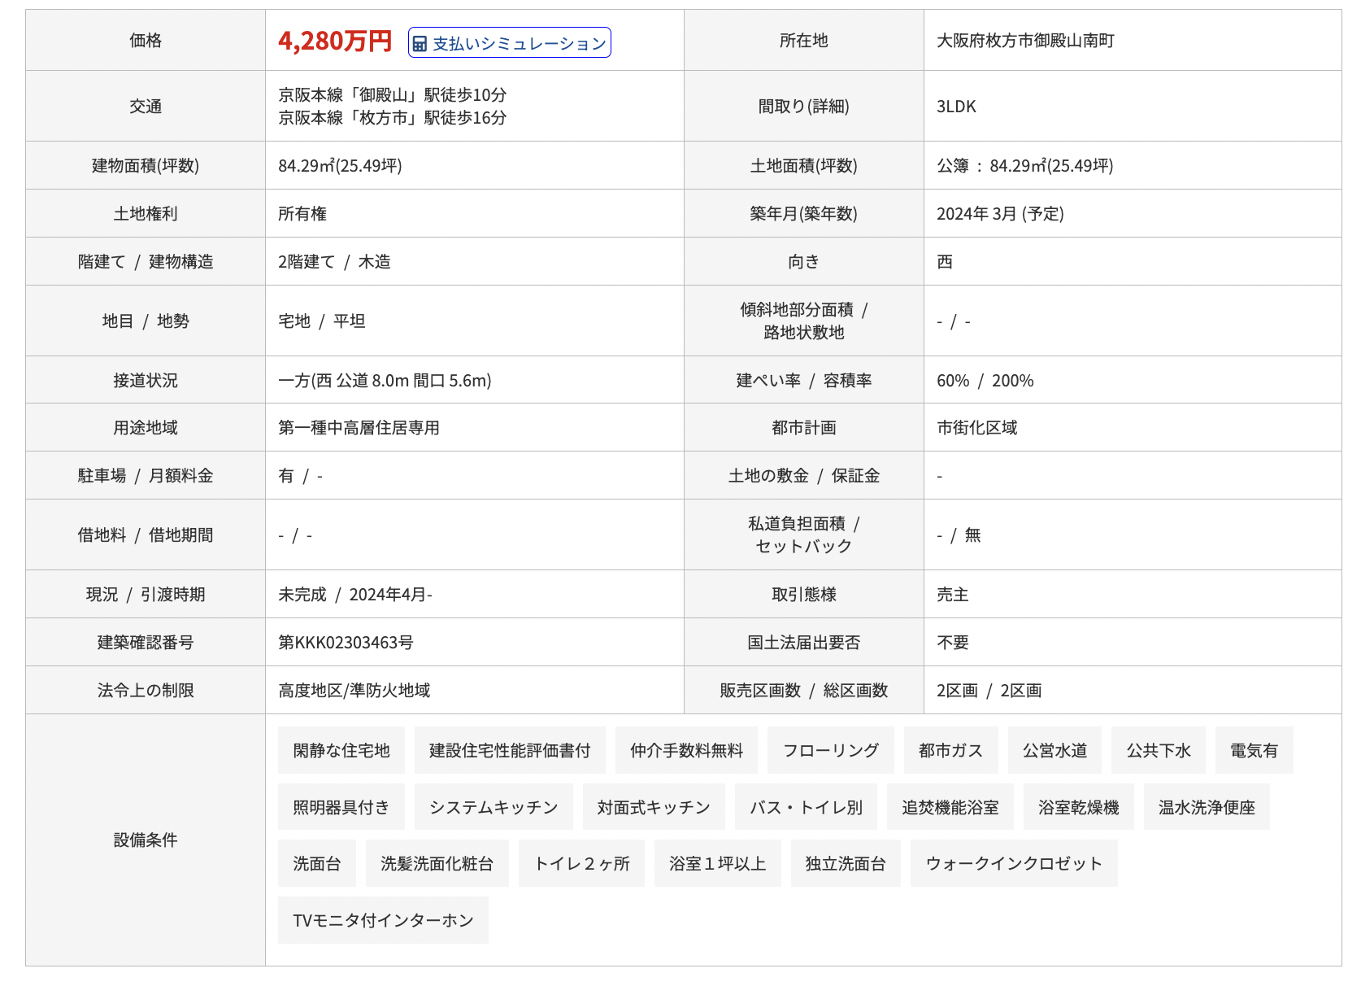
Task: Click the 対面式キッチン tag
Action: [654, 807]
